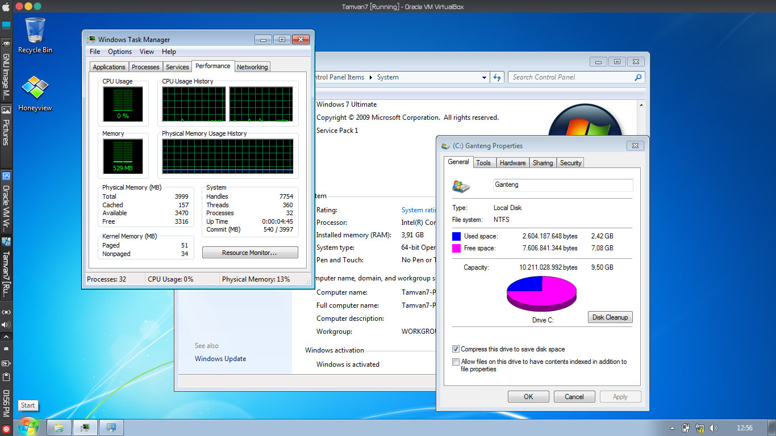776x436 pixels.
Task: Switch to the Services tab
Action: point(177,67)
